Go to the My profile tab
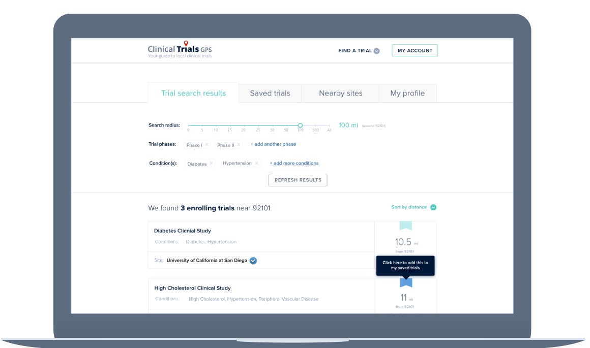Viewport: 590px width, 348px height. [407, 93]
